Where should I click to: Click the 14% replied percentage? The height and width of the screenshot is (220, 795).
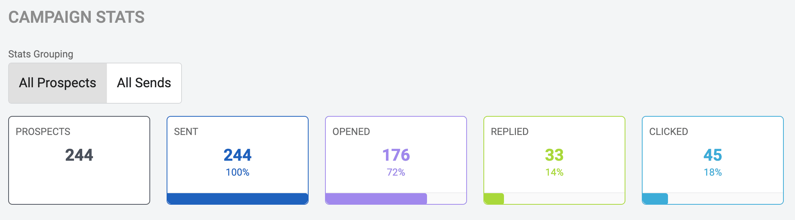[x=554, y=172]
